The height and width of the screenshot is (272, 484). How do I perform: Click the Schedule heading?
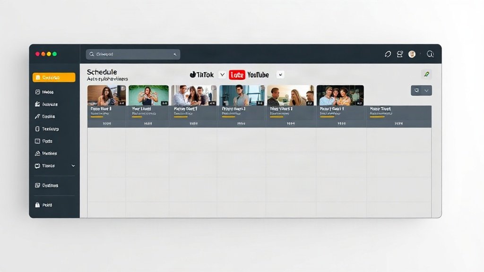point(102,72)
